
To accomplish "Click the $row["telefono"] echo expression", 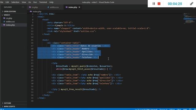I will tap(102, 83).
